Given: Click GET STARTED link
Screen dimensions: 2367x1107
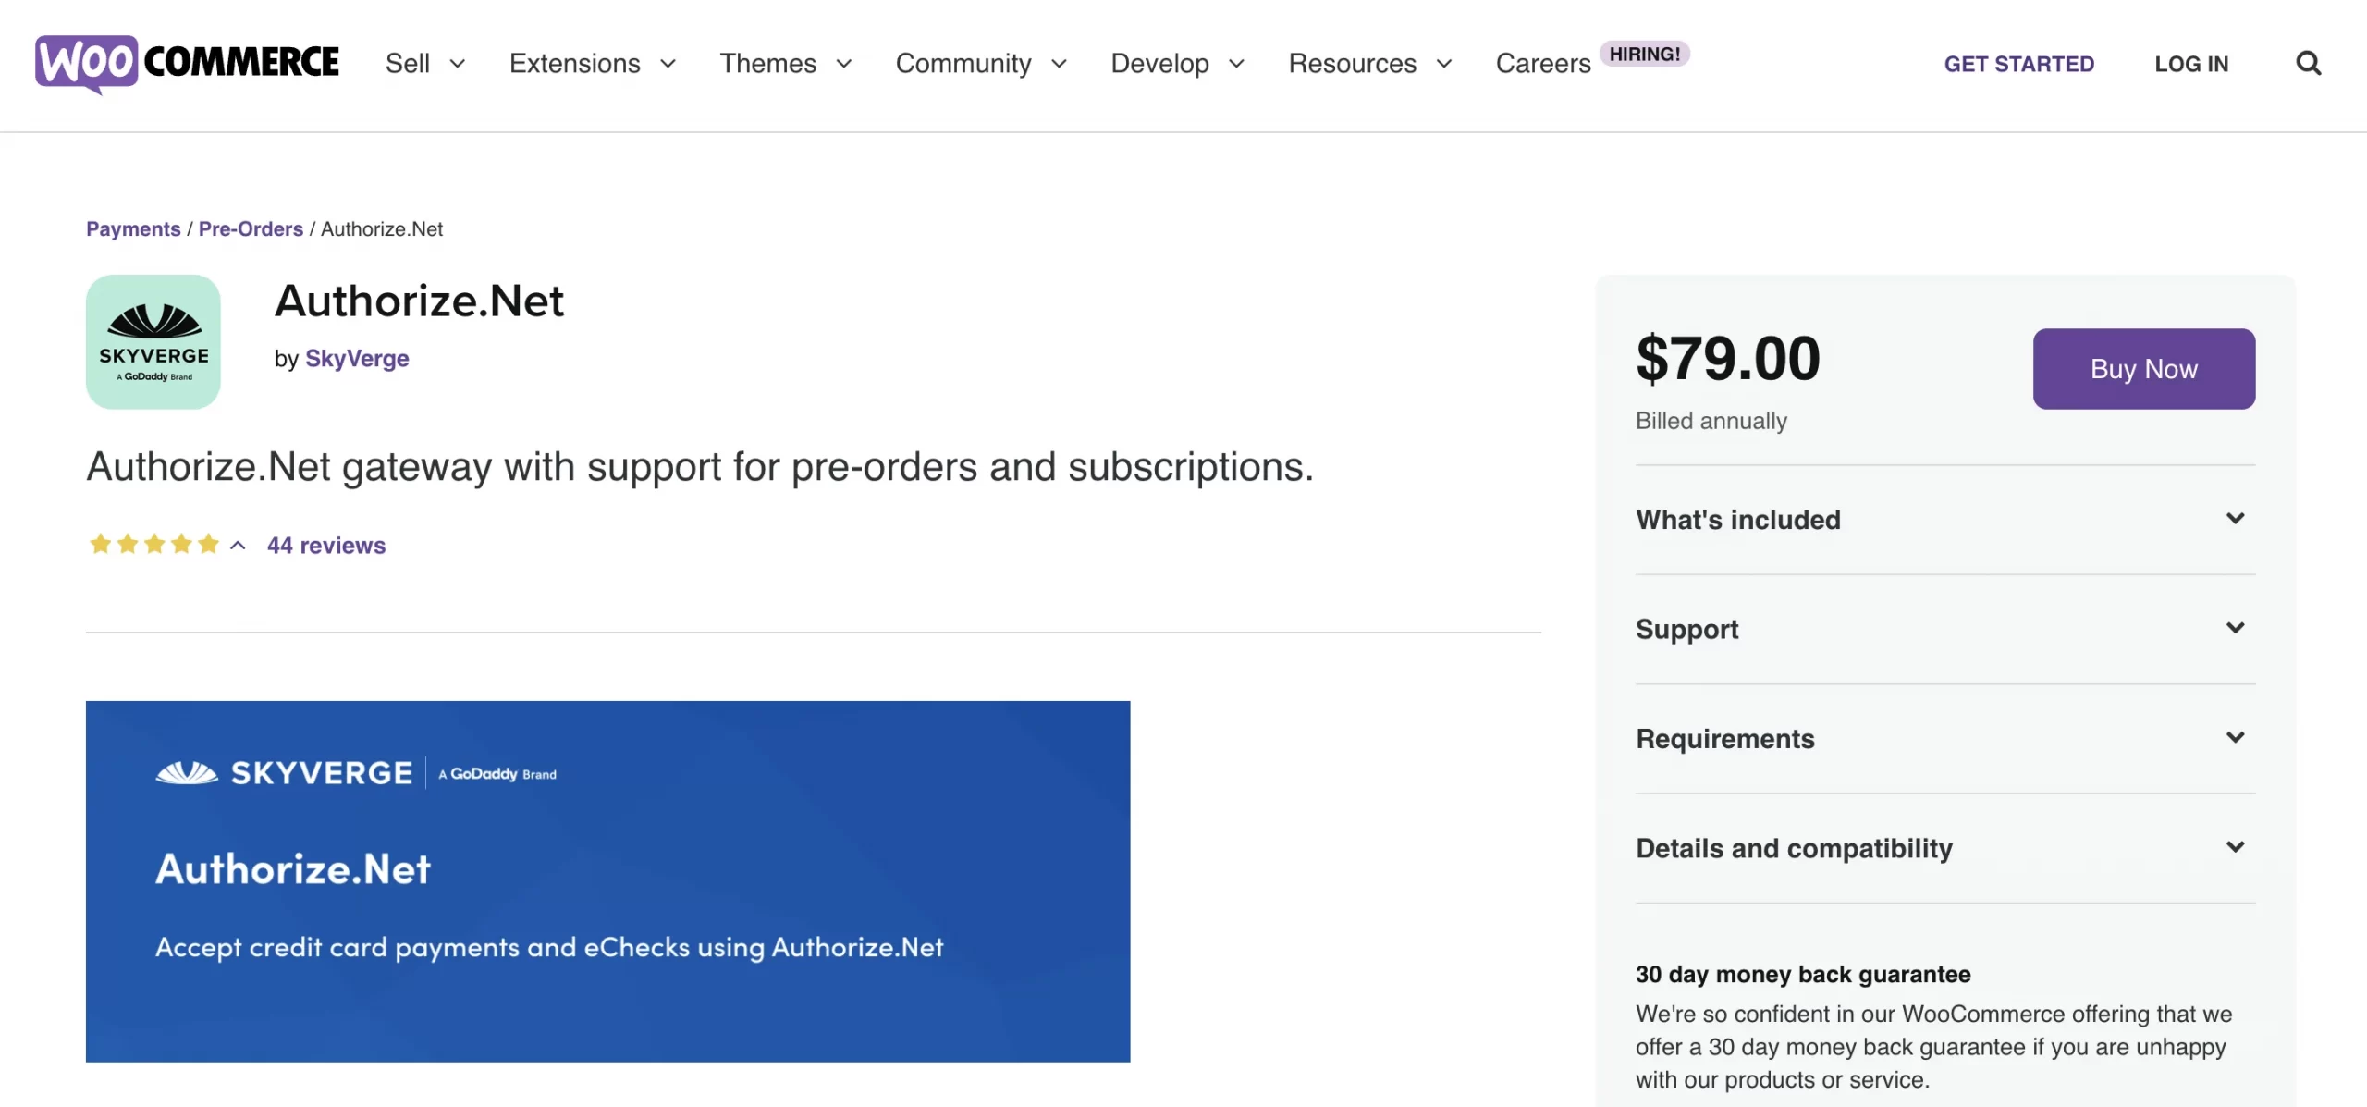Looking at the screenshot, I should [2019, 64].
